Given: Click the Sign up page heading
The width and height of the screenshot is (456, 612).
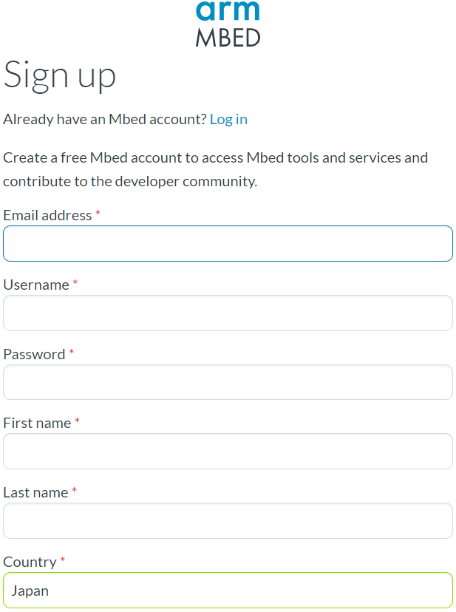Looking at the screenshot, I should 60,75.
